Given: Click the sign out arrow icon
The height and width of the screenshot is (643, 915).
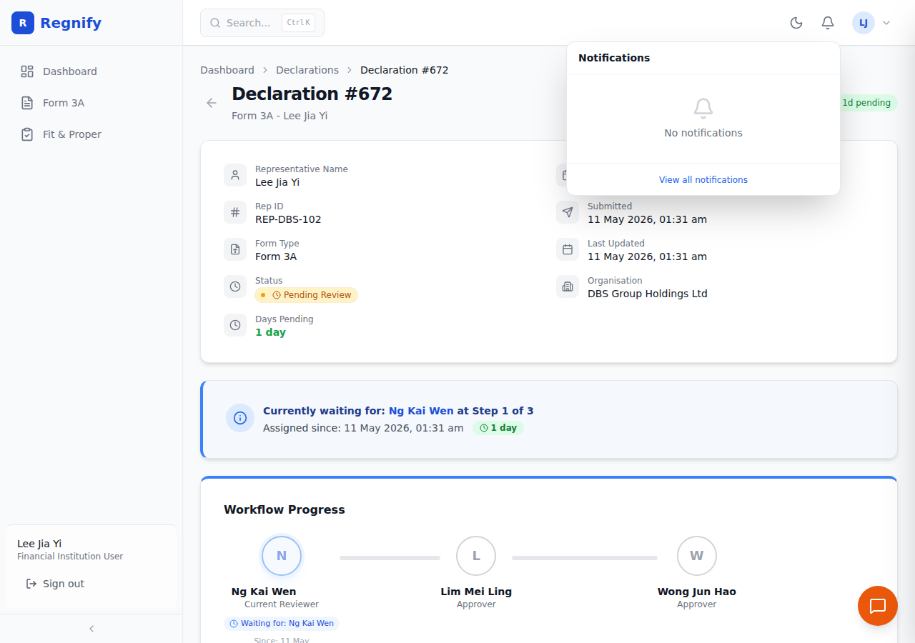Looking at the screenshot, I should point(31,584).
